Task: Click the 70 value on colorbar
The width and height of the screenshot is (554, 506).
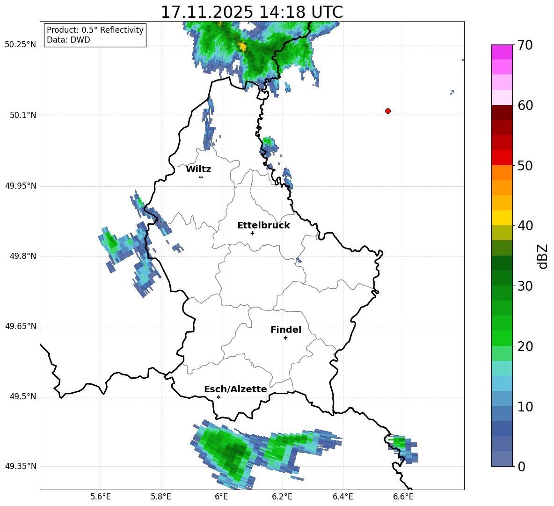Action: click(525, 45)
